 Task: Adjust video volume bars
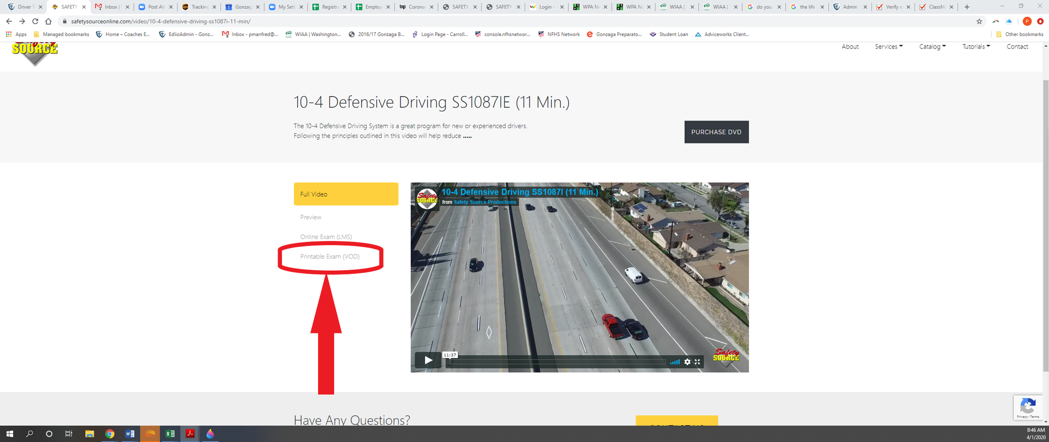coord(675,362)
